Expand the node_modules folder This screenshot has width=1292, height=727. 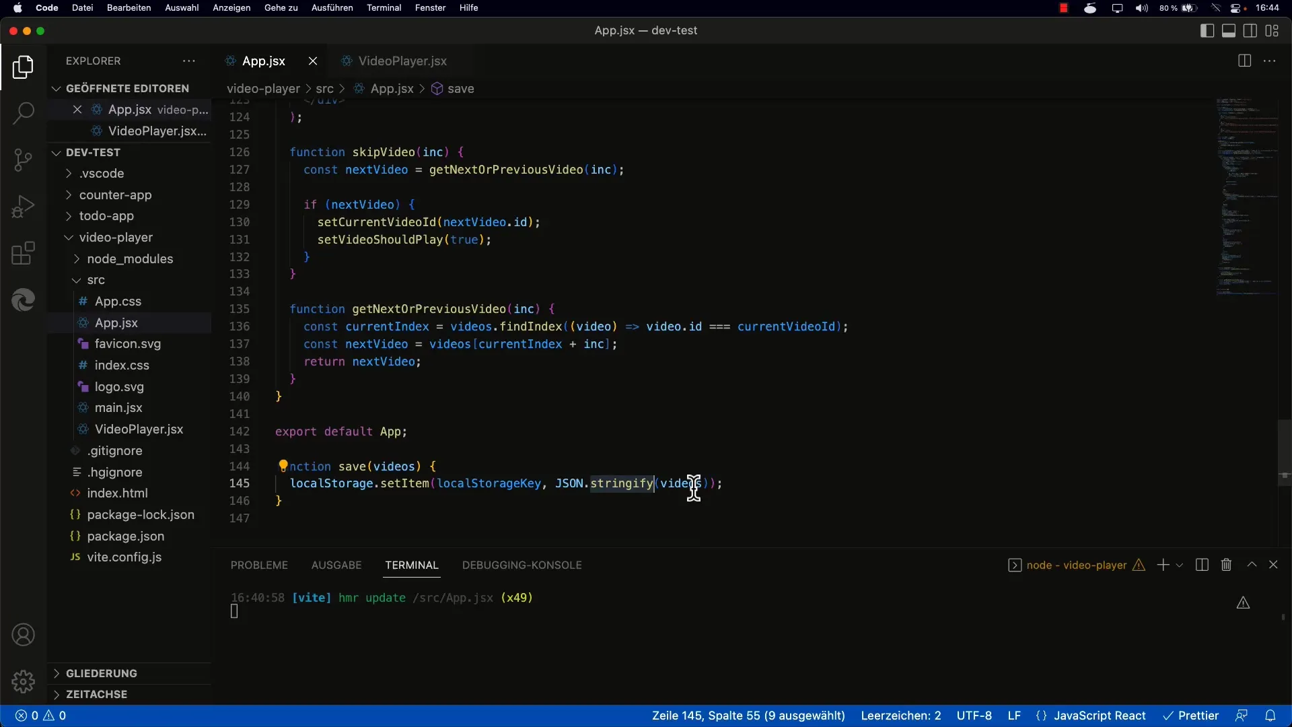tap(130, 259)
